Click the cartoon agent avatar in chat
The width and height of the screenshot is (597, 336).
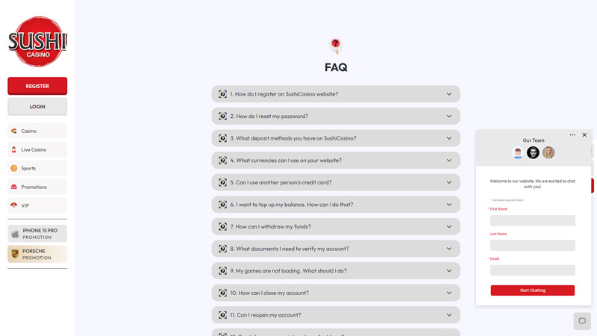pyautogui.click(x=518, y=152)
